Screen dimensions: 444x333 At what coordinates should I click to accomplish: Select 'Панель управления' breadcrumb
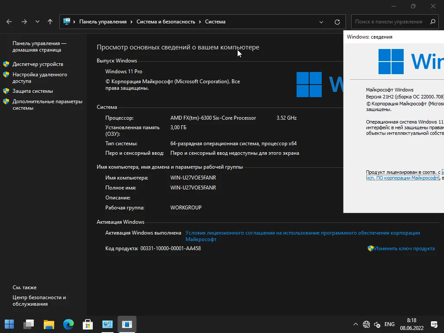point(103,22)
